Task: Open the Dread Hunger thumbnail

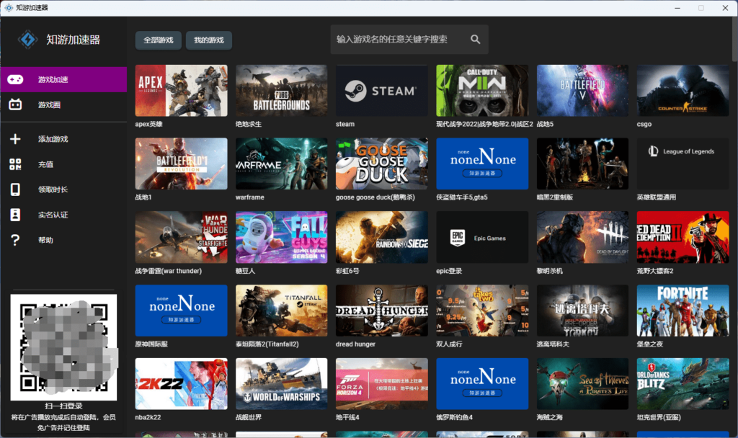Action: (382, 310)
